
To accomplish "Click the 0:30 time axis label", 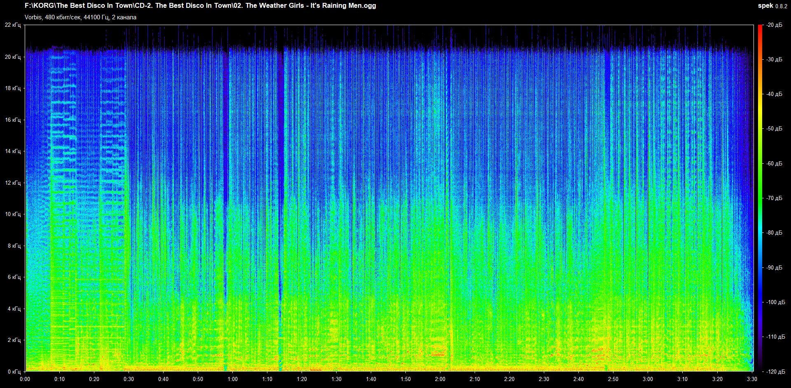I will 129,379.
